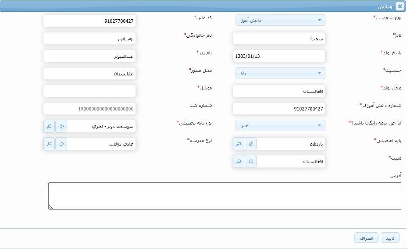407x249 pixels.
Task: Click the شماره شبا field
Action: coord(89,109)
